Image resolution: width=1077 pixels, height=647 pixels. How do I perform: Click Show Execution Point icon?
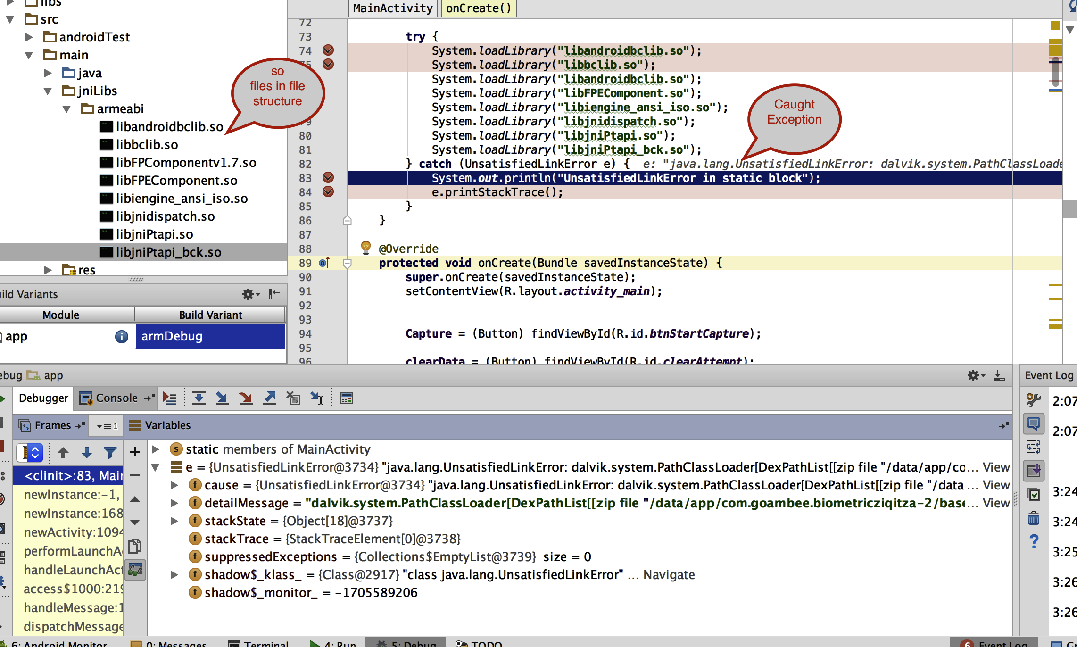[x=170, y=398]
